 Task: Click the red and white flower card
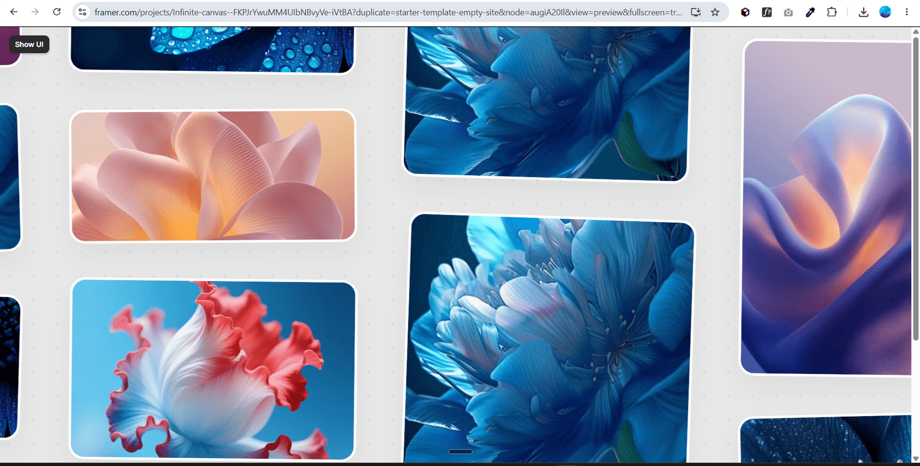[213, 370]
